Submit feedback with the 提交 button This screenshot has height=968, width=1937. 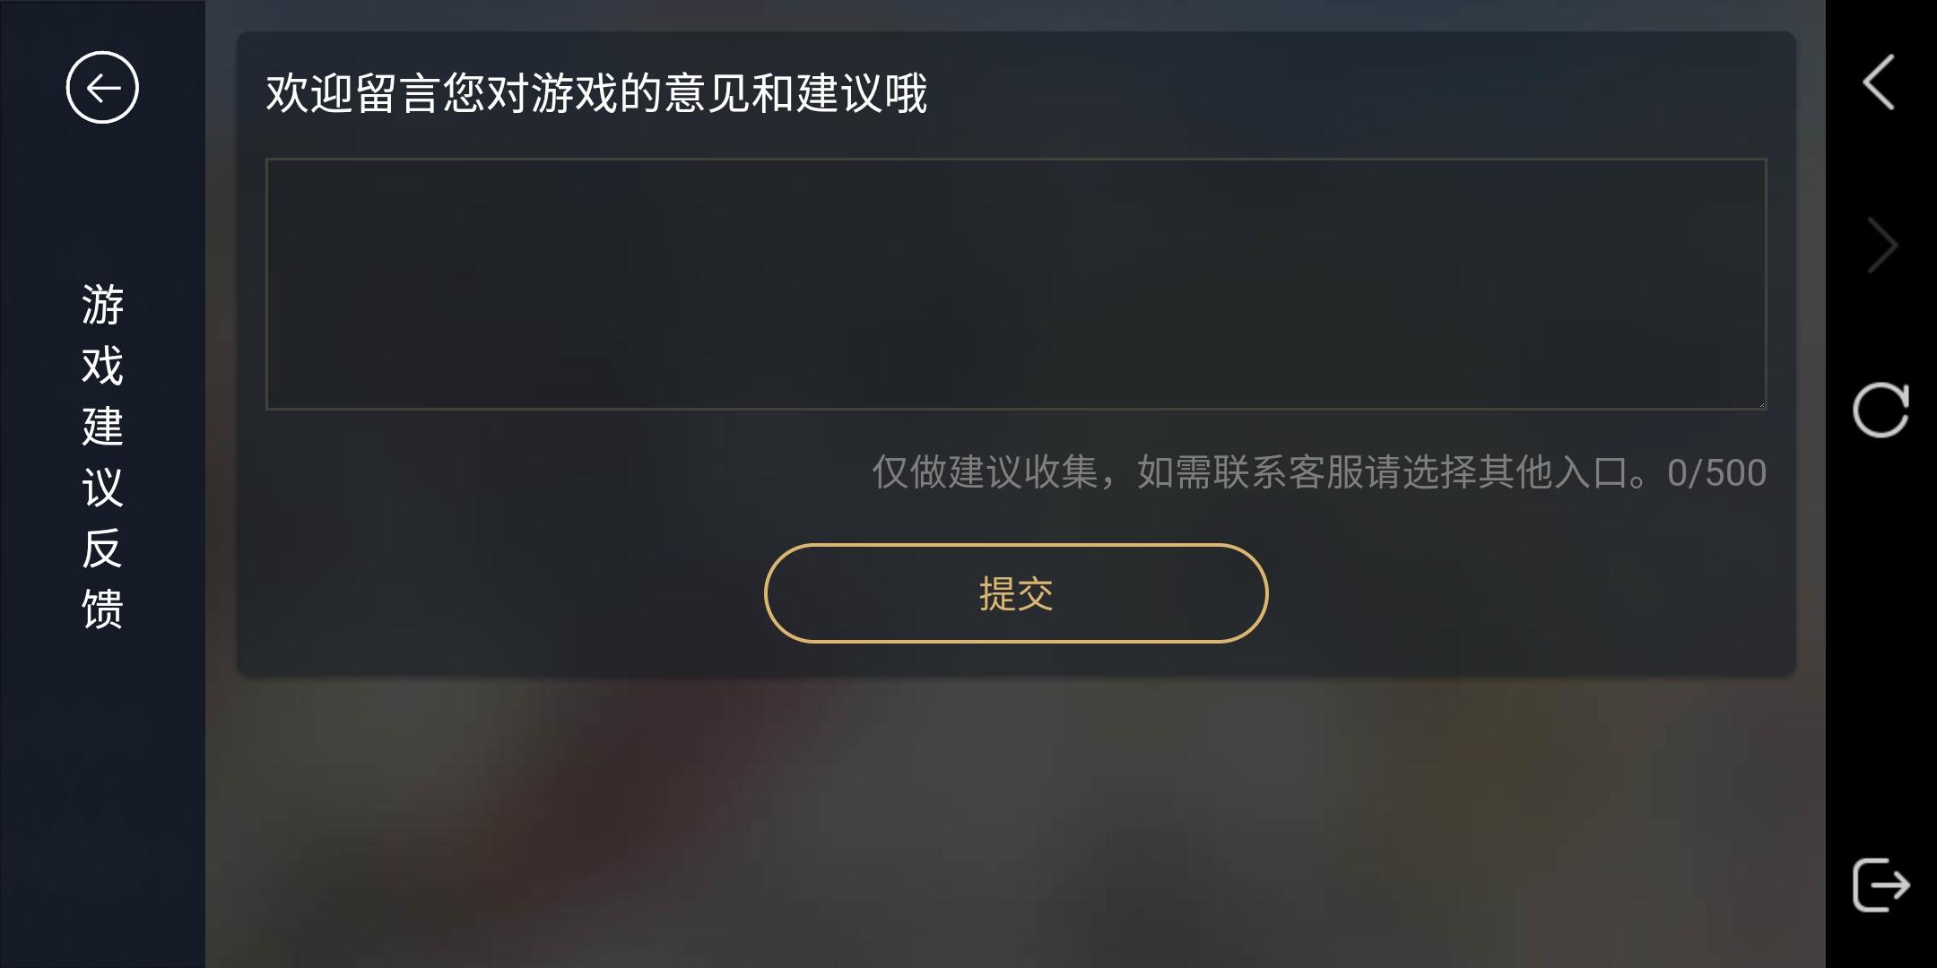(1016, 593)
